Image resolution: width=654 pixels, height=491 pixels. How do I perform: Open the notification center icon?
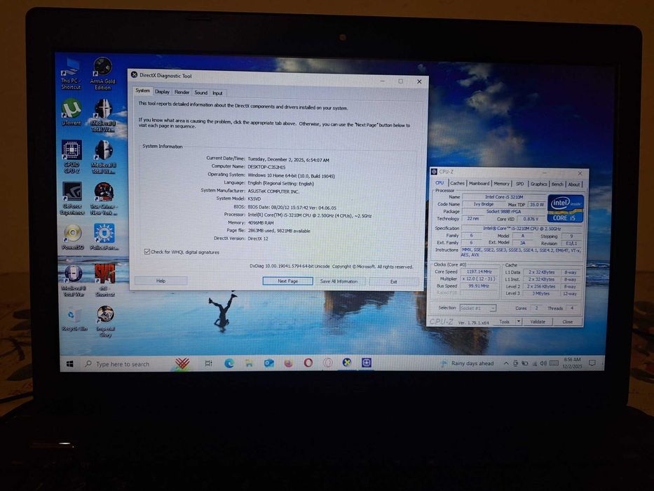(592, 363)
